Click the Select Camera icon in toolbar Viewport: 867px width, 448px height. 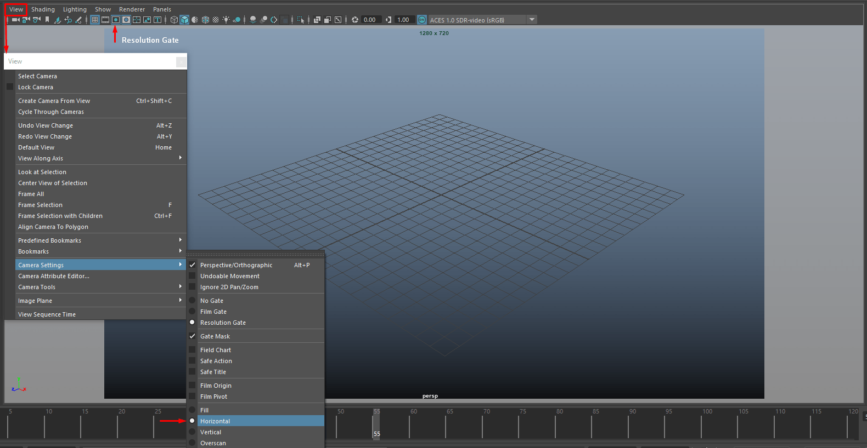(15, 20)
